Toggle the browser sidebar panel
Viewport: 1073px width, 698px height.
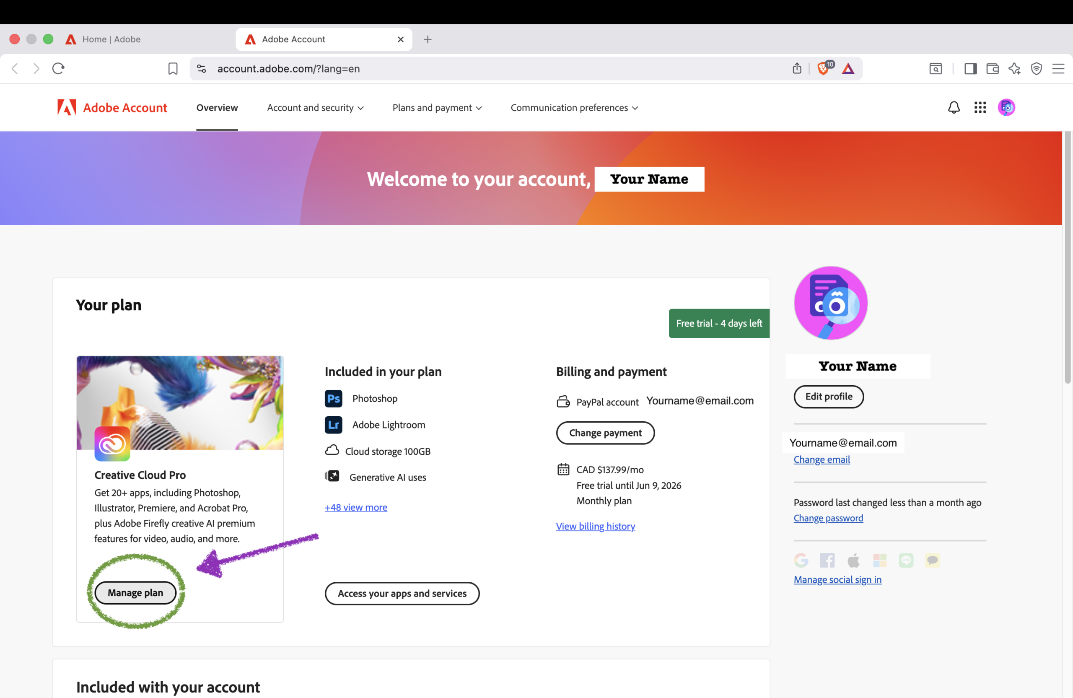[x=970, y=68]
